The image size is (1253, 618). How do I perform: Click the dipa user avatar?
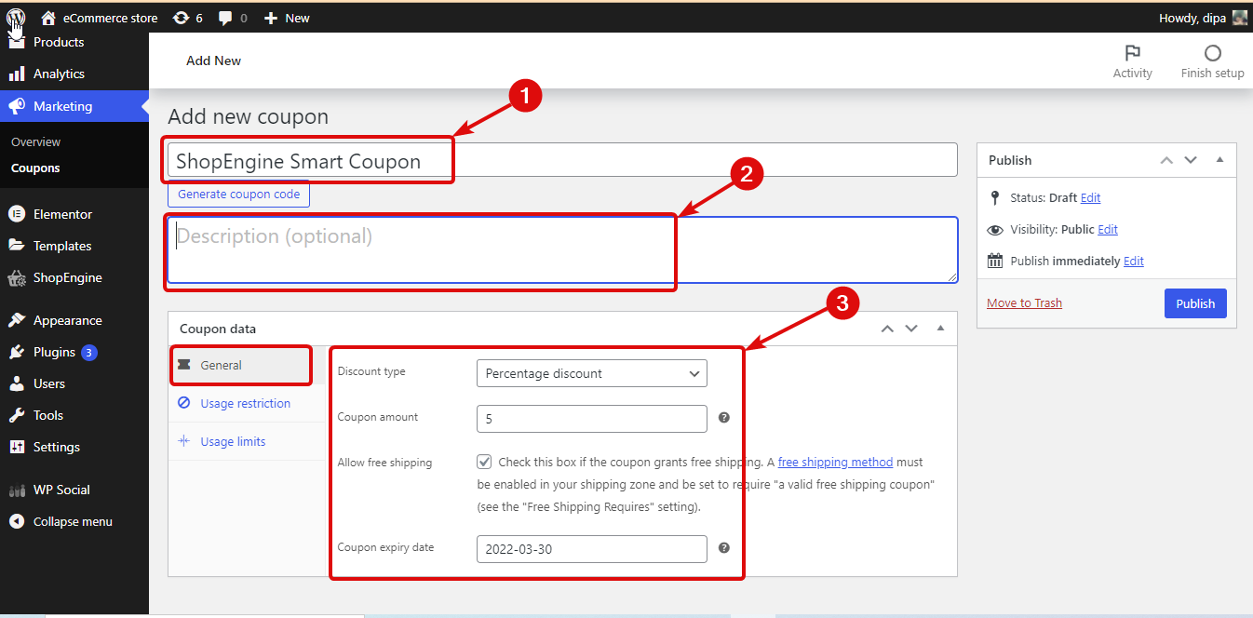coord(1239,18)
